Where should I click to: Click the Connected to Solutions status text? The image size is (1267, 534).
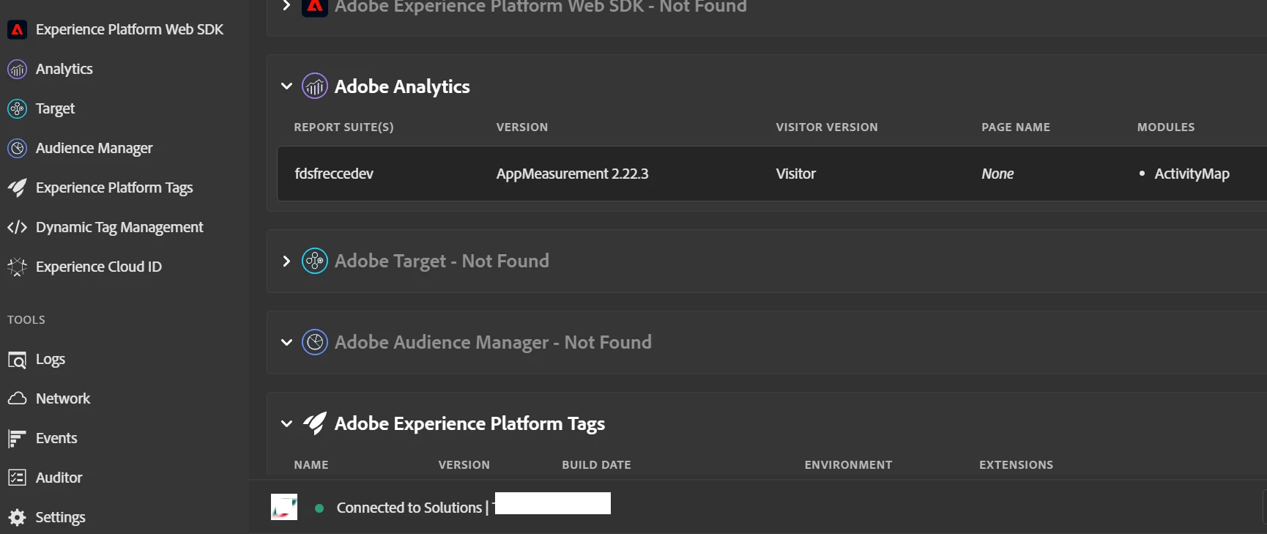pos(409,508)
